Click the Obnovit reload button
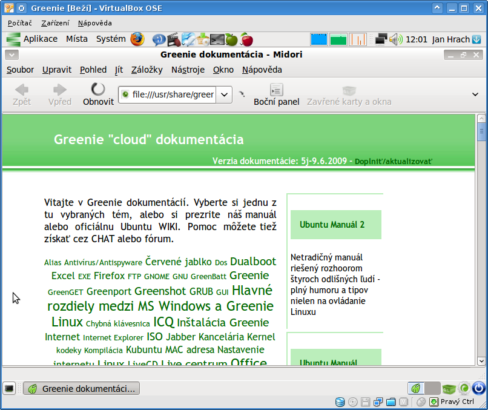This screenshot has width=488, height=410. point(98,94)
